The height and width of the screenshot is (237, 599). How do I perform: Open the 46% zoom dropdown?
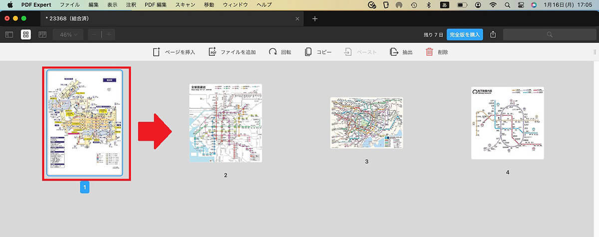tap(68, 35)
